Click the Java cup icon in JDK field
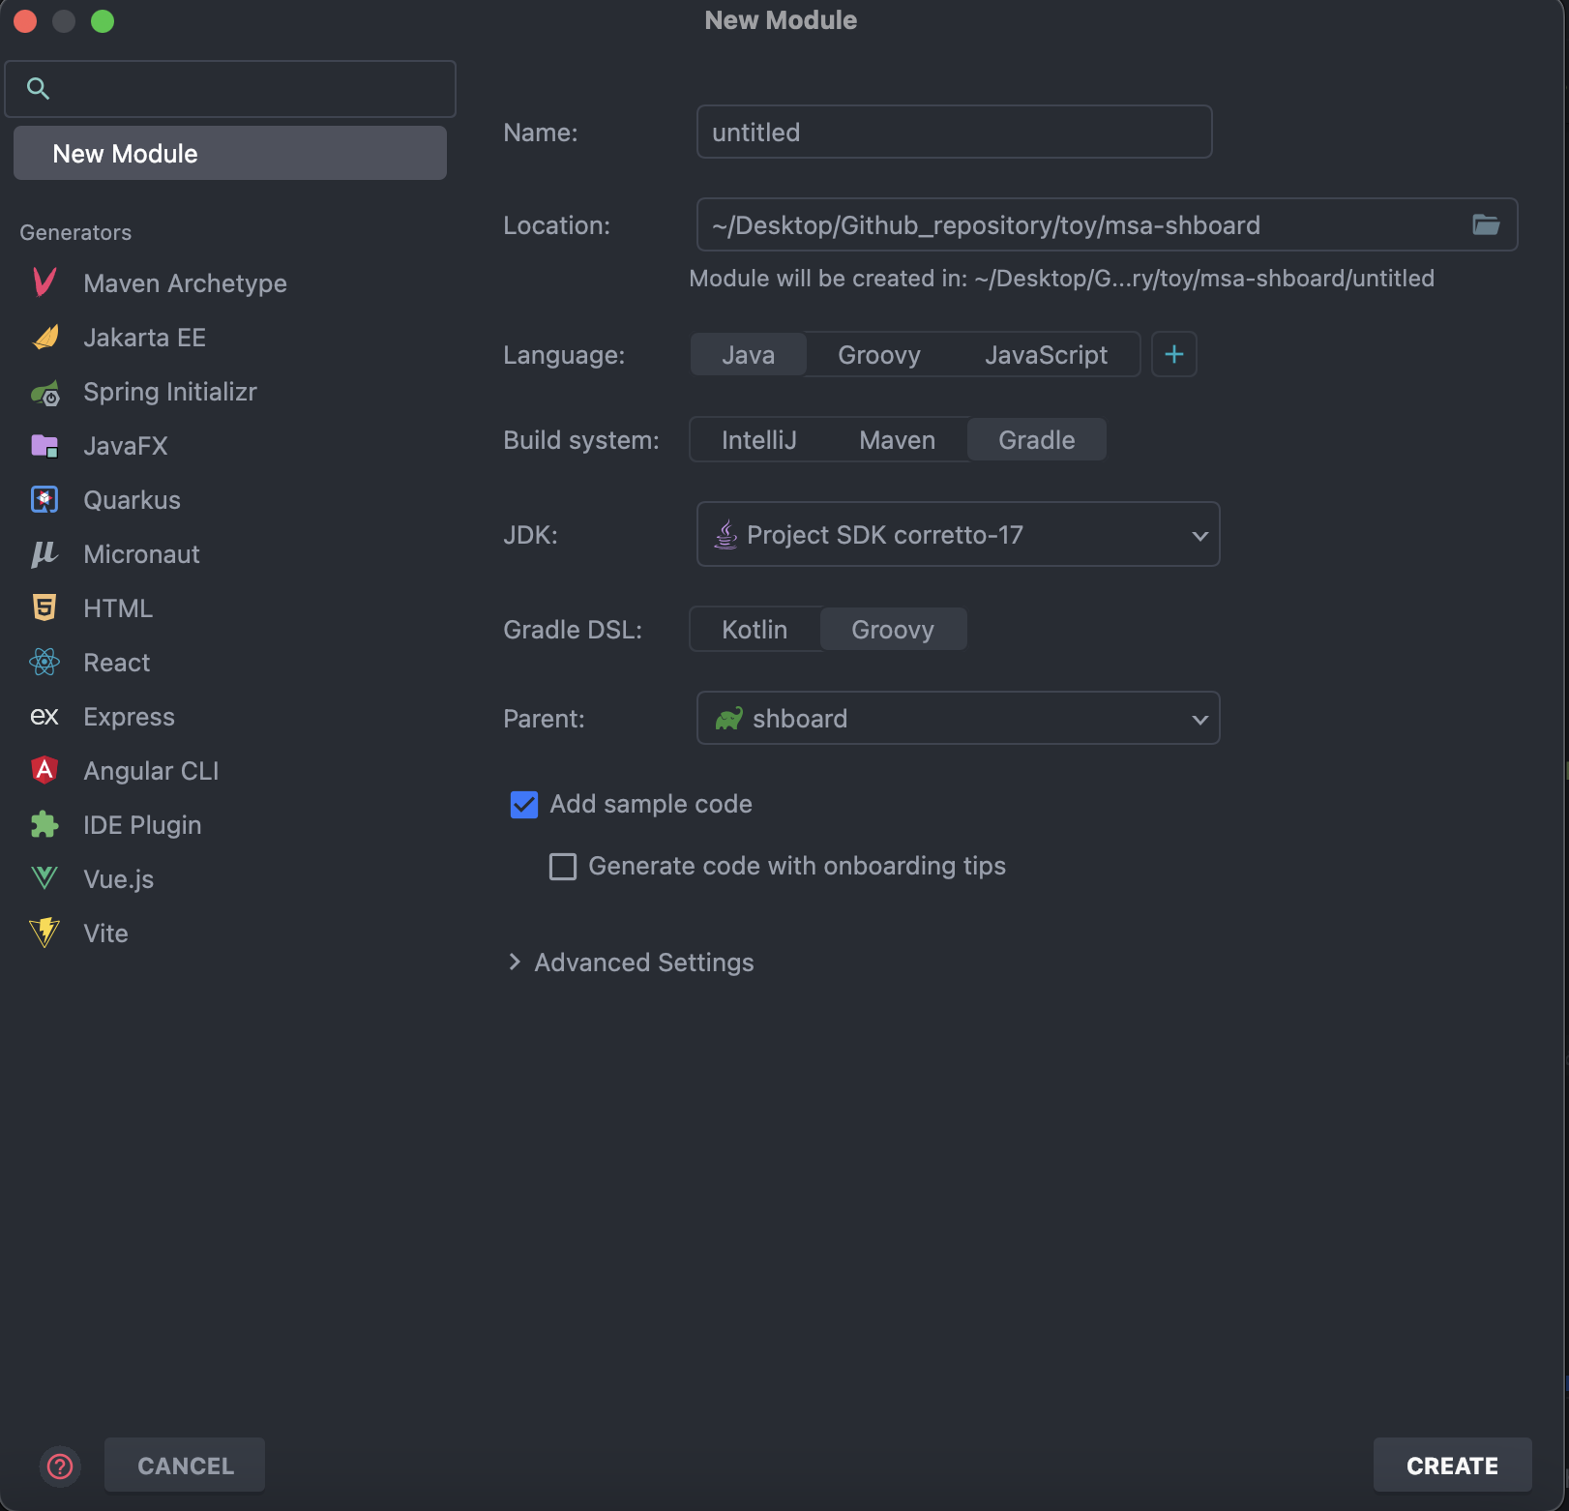Image resolution: width=1569 pixels, height=1511 pixels. tap(725, 534)
